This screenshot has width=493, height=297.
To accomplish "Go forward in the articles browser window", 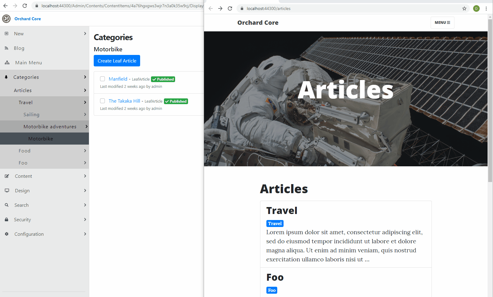I will coord(220,8).
